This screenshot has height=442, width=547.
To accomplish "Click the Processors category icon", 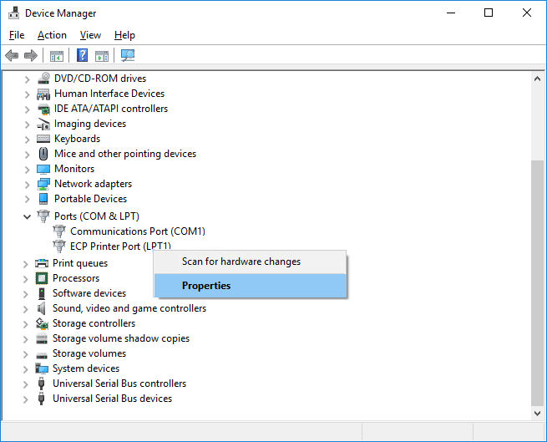I will (42, 278).
